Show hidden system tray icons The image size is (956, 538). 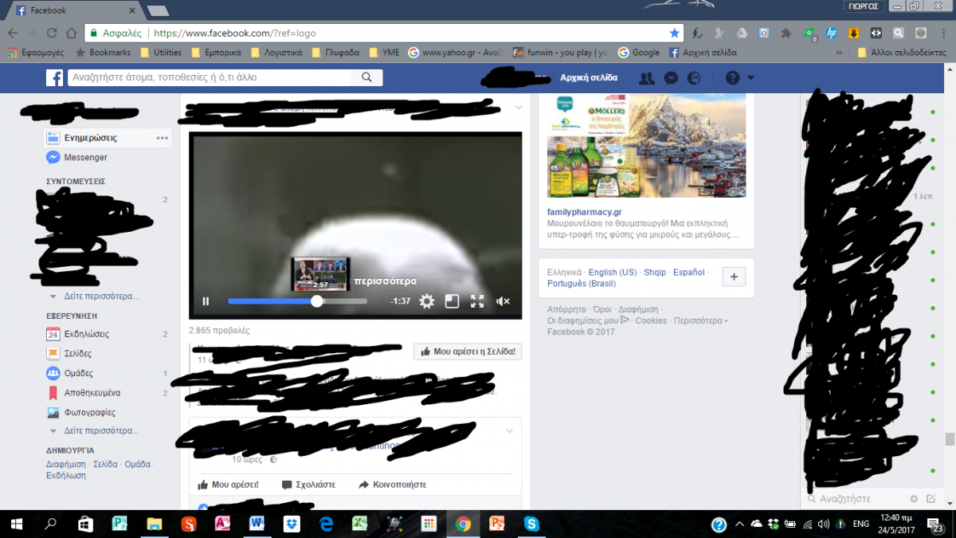tap(739, 524)
